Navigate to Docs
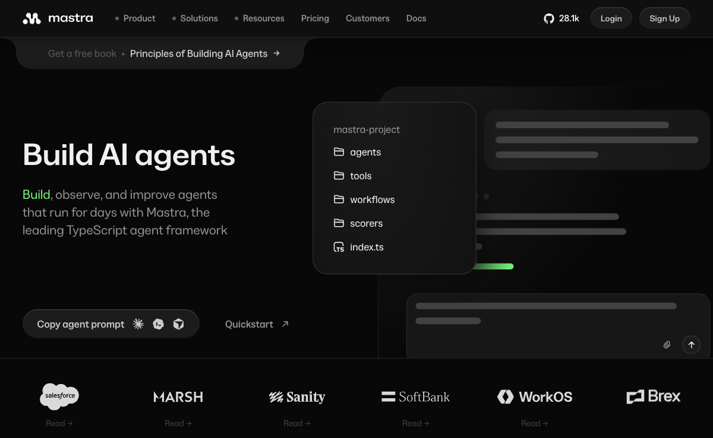This screenshot has width=713, height=438. click(417, 18)
